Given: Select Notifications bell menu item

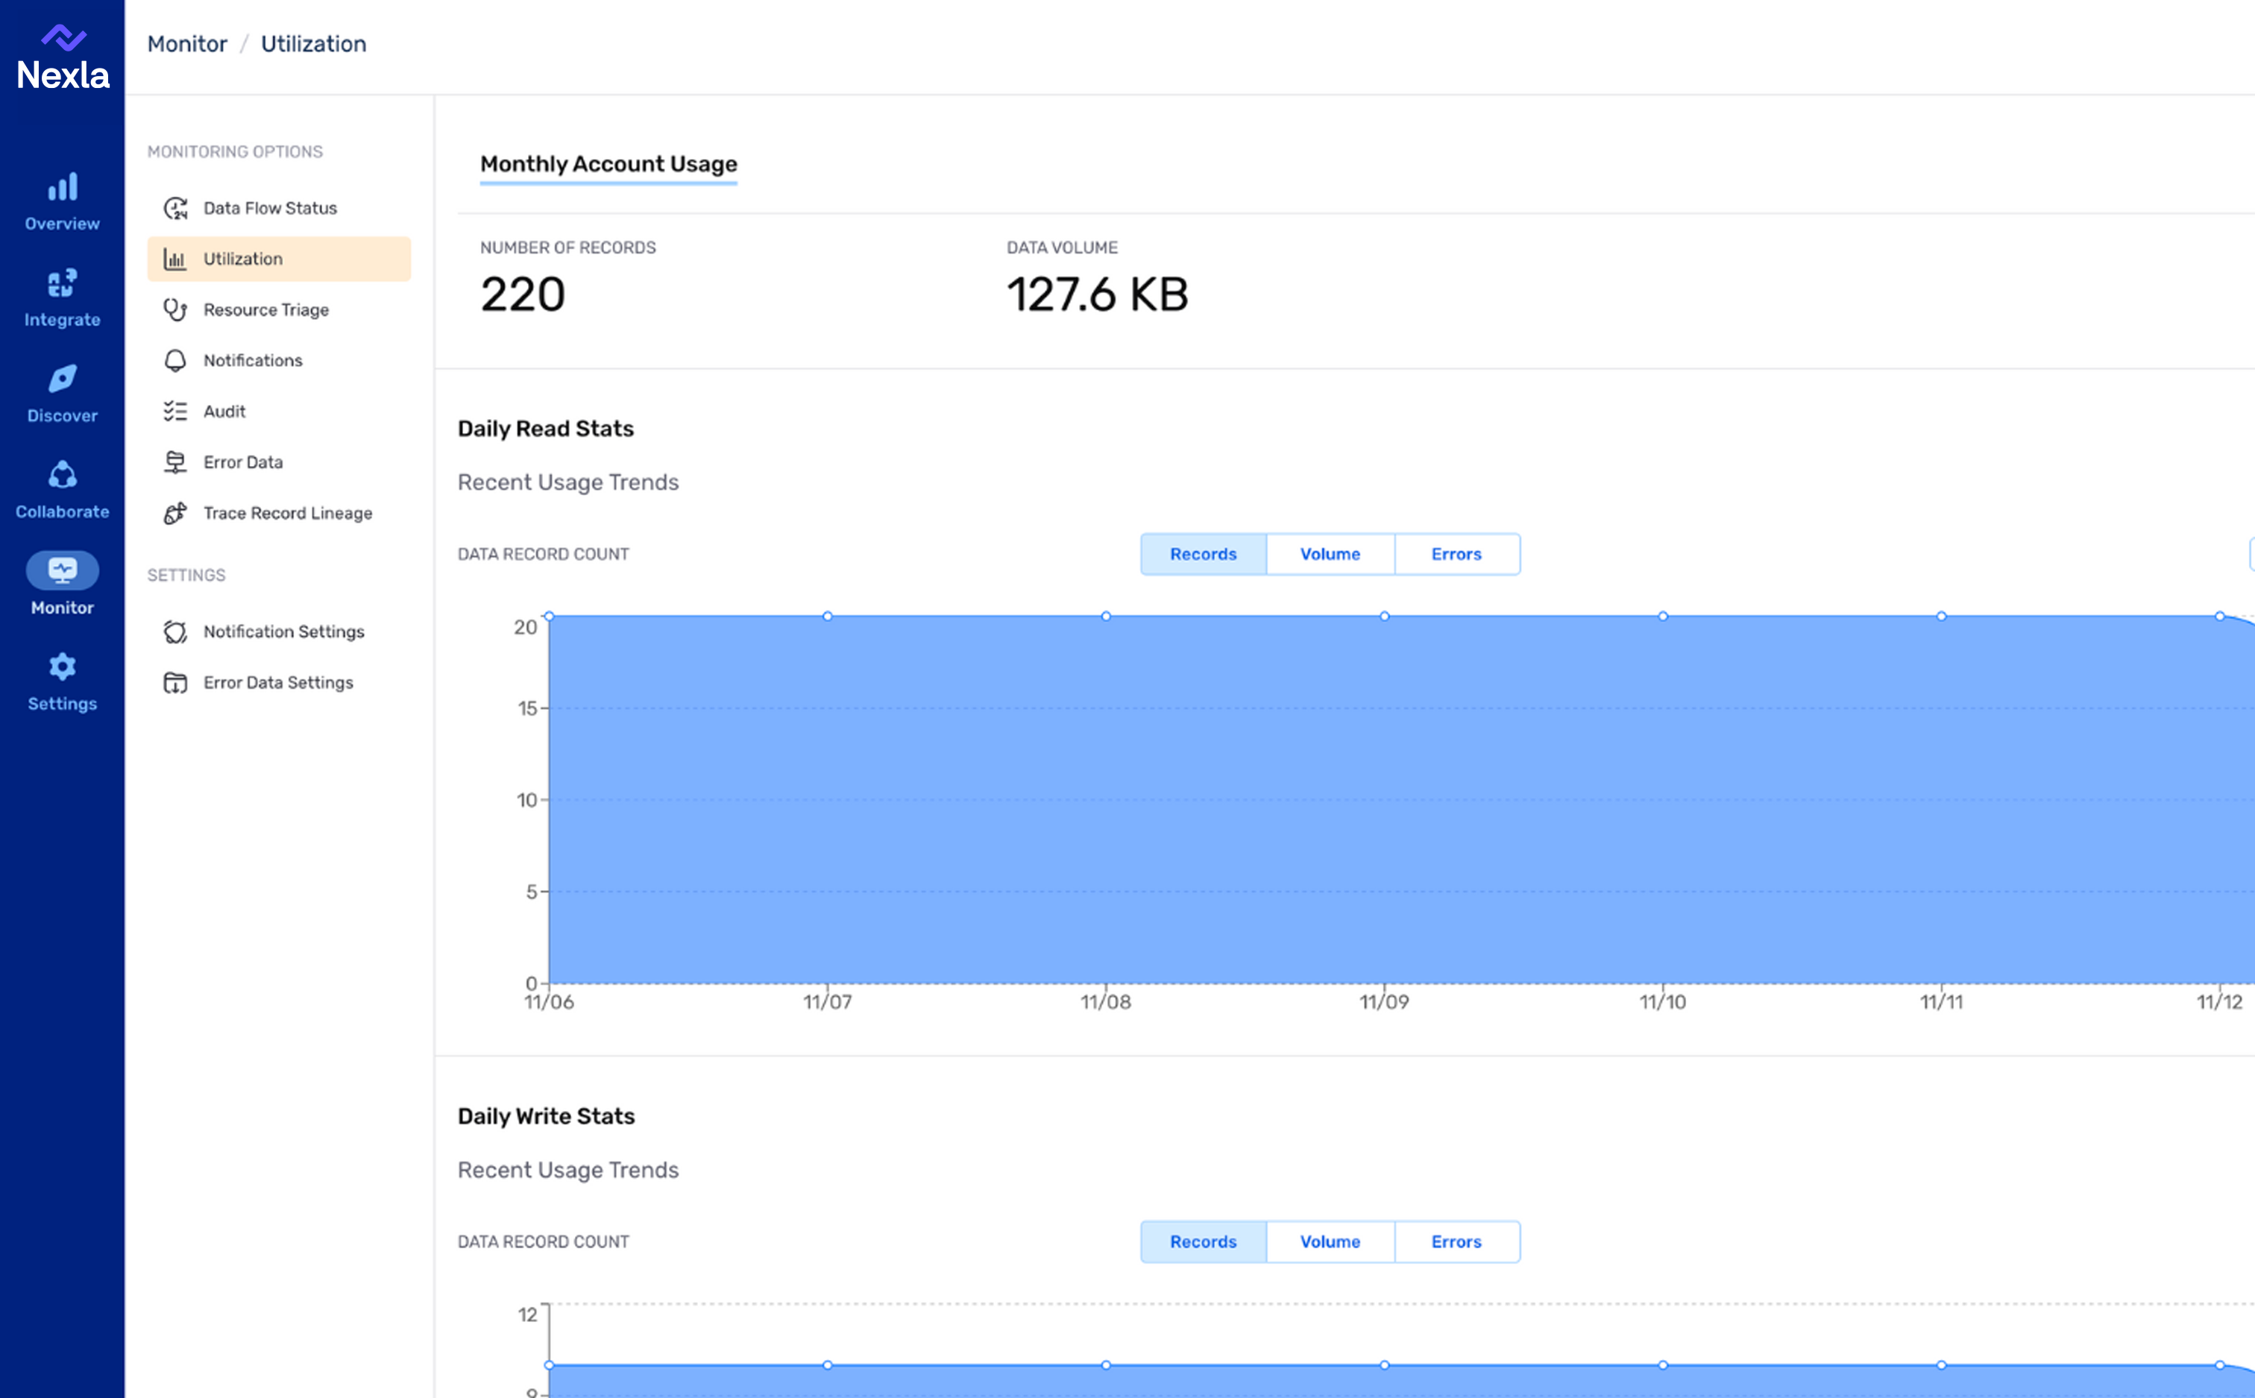Looking at the screenshot, I should 252,361.
